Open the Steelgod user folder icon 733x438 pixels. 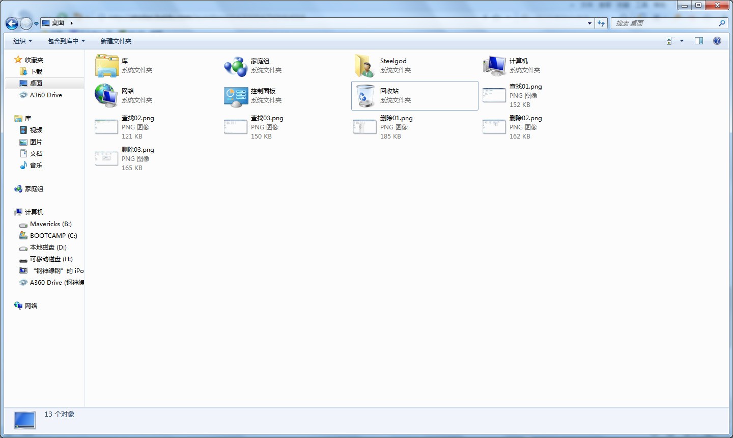[x=365, y=66]
